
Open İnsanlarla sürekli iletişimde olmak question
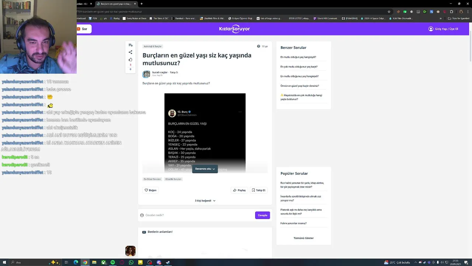[301, 198]
